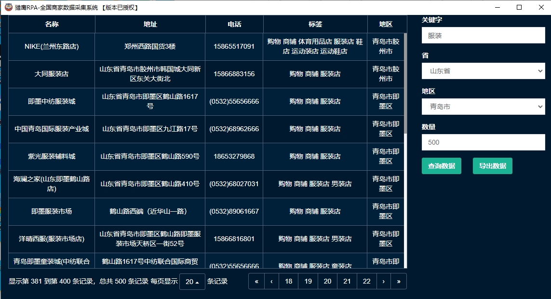Expand the 20 records-per-page selector
The width and height of the screenshot is (551, 299).
[192, 282]
